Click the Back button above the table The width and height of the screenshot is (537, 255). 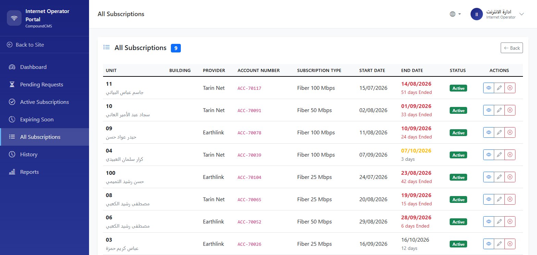[x=512, y=48]
